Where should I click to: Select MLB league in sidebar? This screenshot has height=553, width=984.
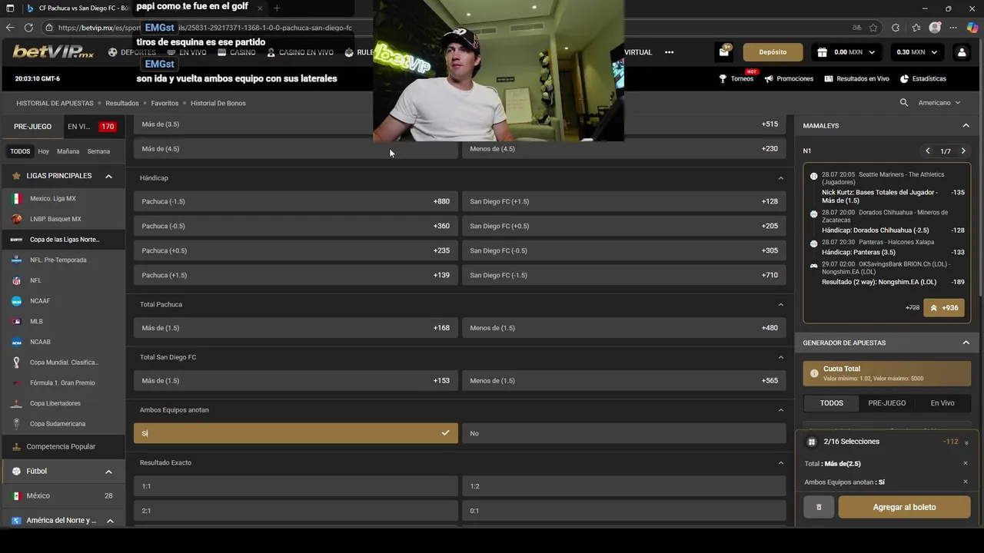62,321
